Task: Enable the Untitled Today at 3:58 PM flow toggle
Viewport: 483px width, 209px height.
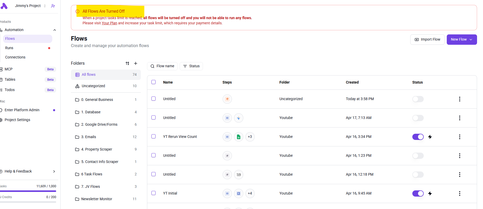Action: point(418,99)
